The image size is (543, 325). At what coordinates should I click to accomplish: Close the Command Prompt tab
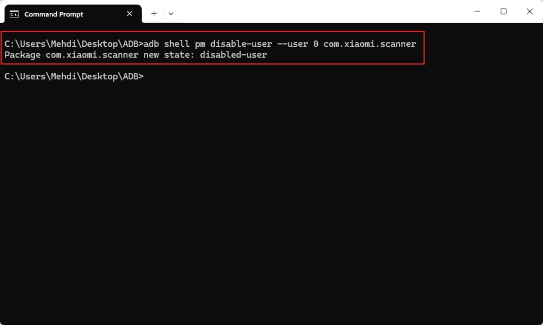130,14
